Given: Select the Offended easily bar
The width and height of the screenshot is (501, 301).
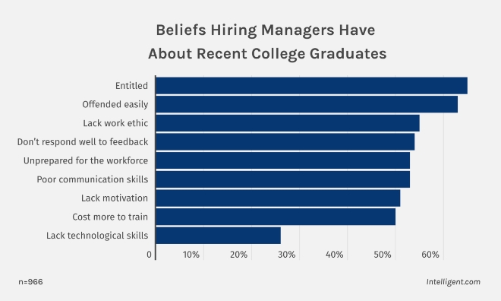Looking at the screenshot, I should [x=307, y=104].
